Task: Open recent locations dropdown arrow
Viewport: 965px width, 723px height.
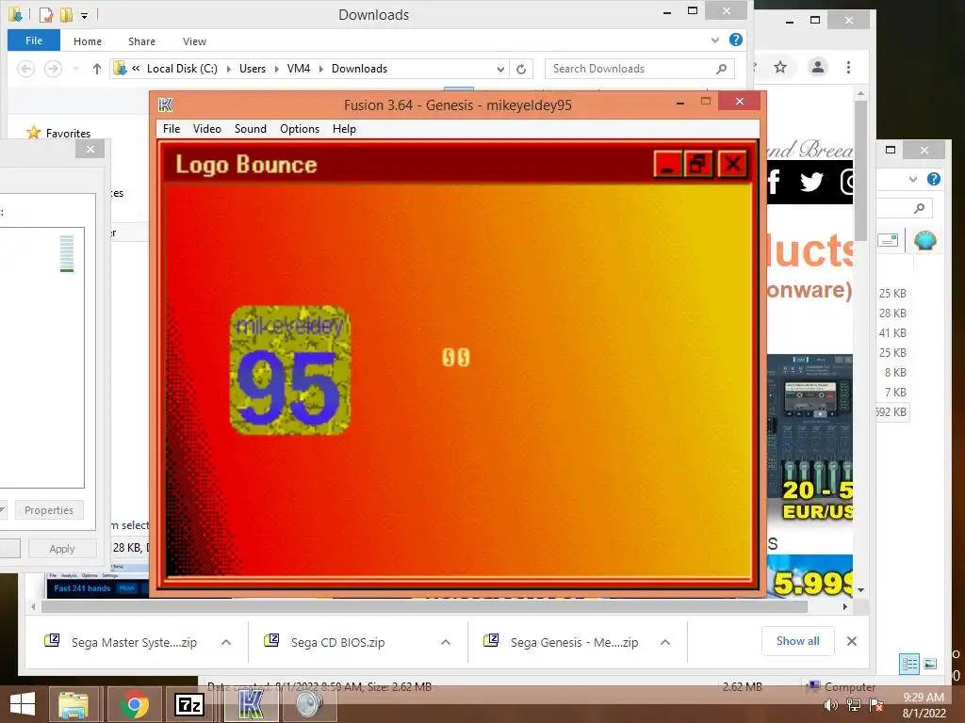Action: [x=75, y=68]
